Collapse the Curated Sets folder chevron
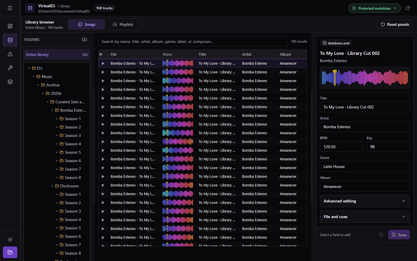The image size is (417, 261). [47, 102]
